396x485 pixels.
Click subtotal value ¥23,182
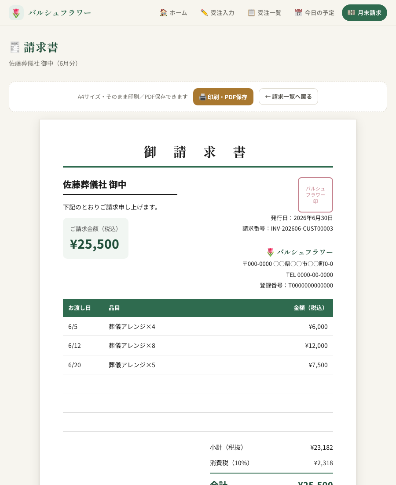pyautogui.click(x=322, y=448)
